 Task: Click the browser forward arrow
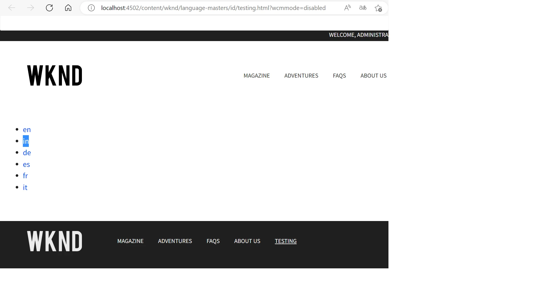click(31, 8)
